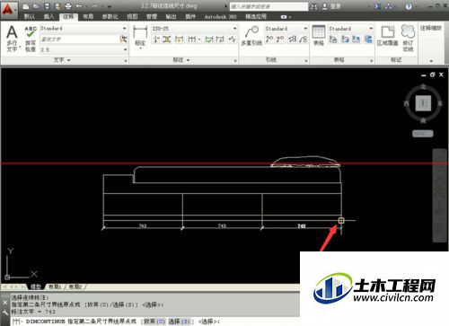Screen dimensions: 449x326
Task: Expand the 标注 panel title
Action: coord(181,60)
